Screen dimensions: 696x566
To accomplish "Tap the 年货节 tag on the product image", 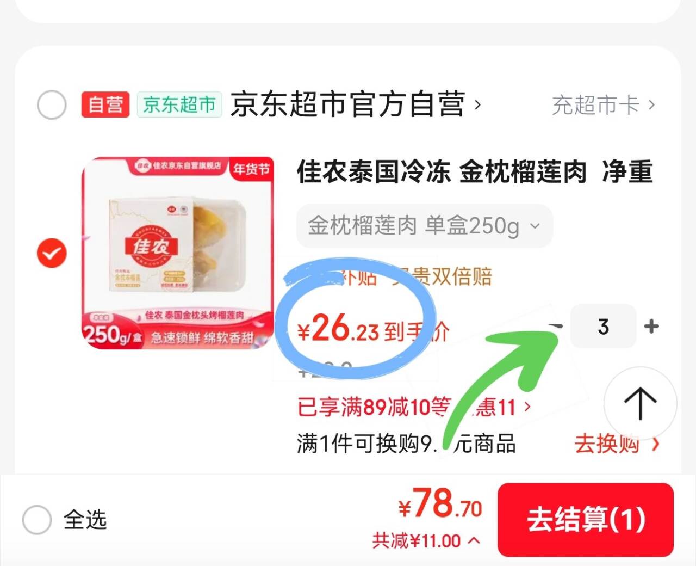I will 252,169.
